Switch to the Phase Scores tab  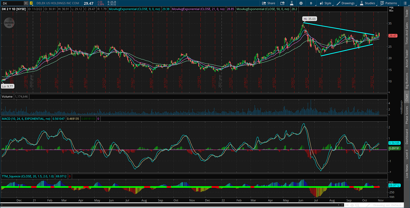tap(407, 115)
